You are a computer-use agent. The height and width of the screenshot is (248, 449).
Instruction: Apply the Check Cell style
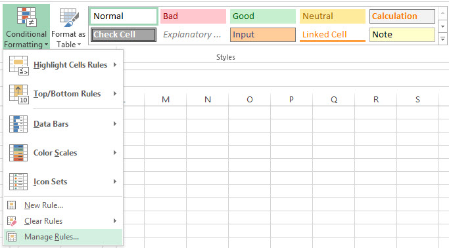point(124,35)
